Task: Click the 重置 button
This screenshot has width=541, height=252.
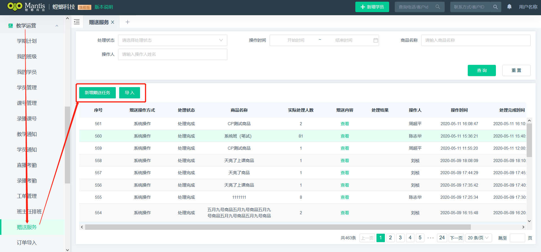Action: (x=516, y=70)
